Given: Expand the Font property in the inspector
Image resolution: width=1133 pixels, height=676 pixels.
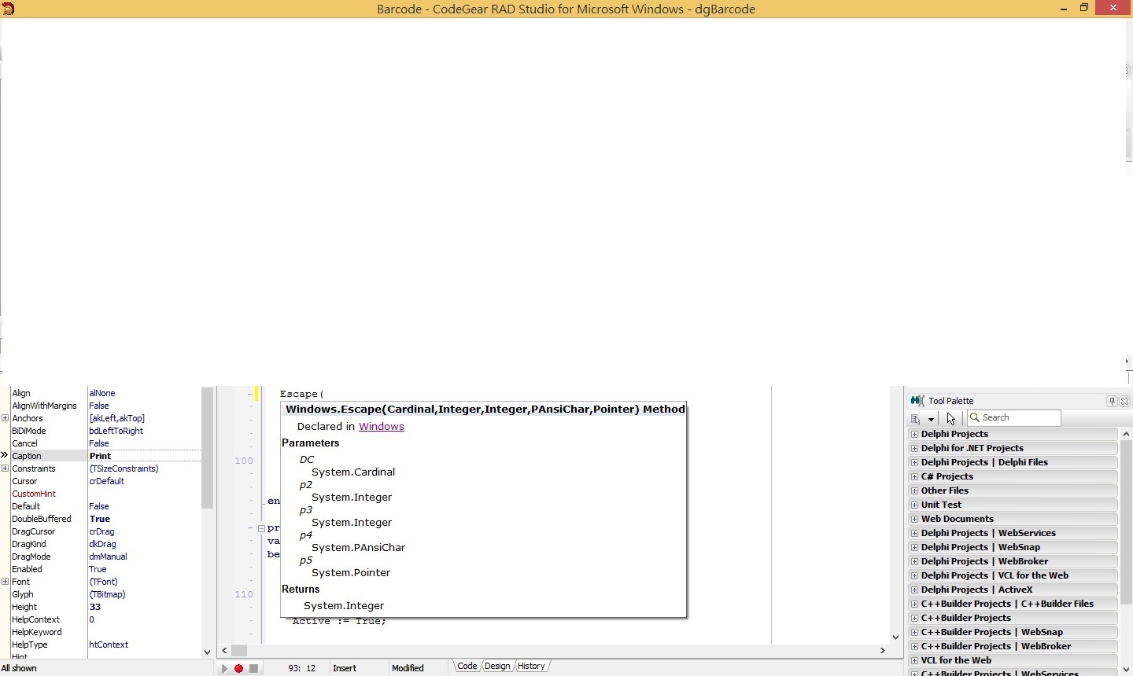Looking at the screenshot, I should click(6, 582).
